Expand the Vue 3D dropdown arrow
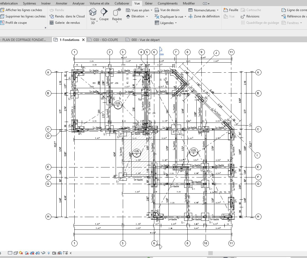Viewport: 307px width, 258px height. click(97, 21)
